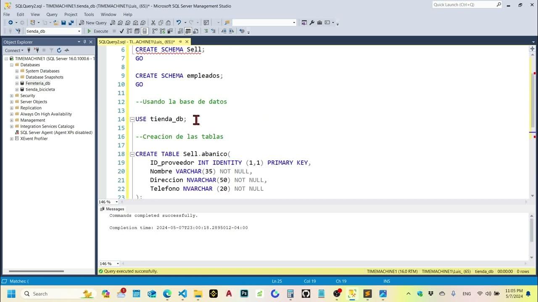The width and height of the screenshot is (538, 302).
Task: Click the Properties wrench icon
Action: point(312,23)
